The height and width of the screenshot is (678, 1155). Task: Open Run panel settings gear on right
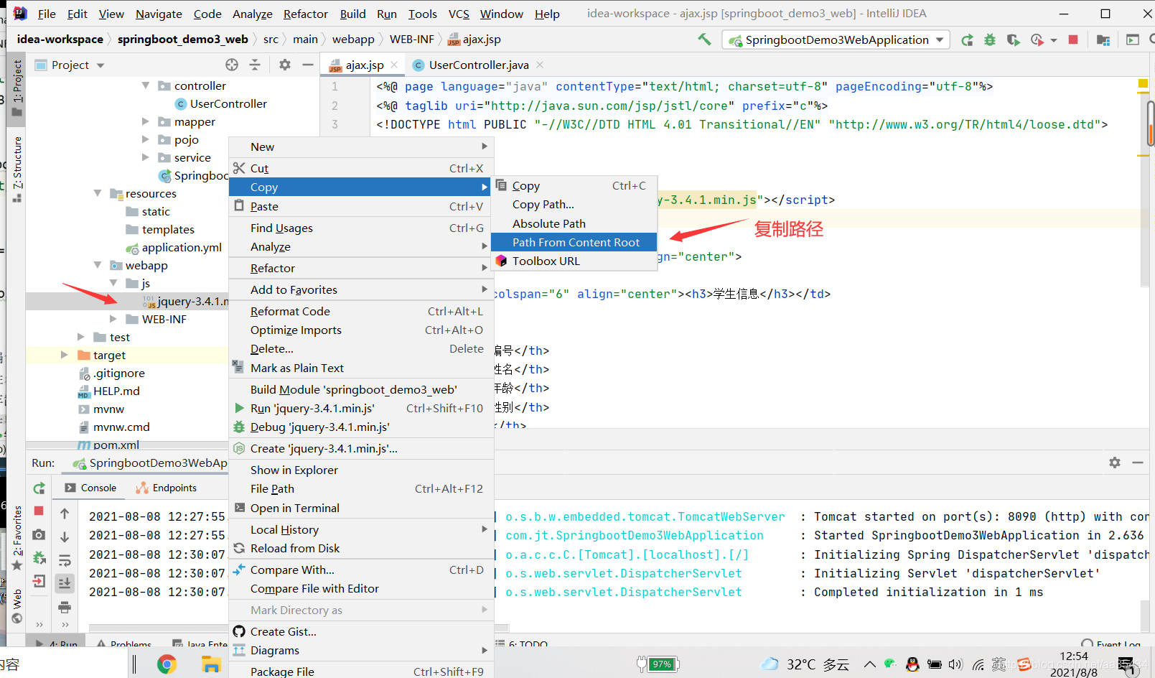point(1115,463)
